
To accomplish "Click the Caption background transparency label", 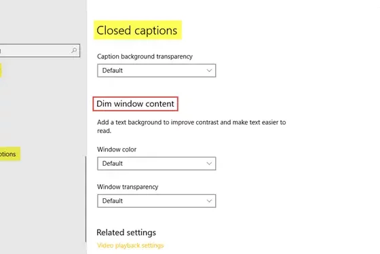I will (x=145, y=56).
